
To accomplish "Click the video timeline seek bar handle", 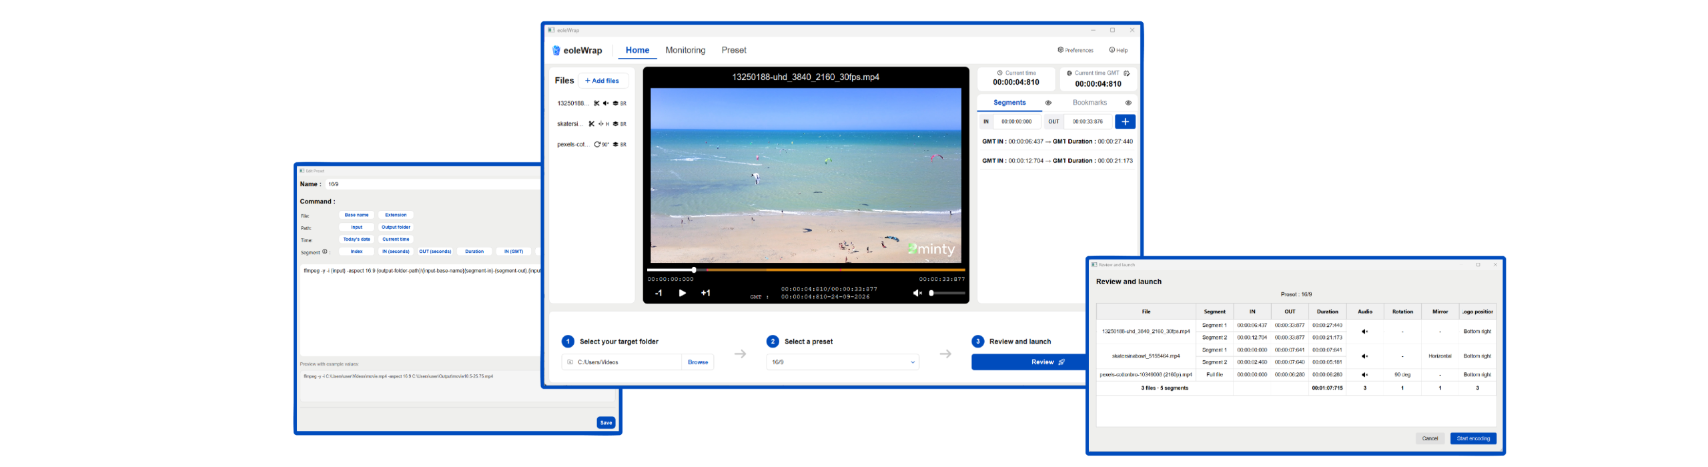I will 694,270.
